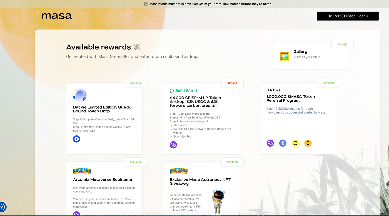Click the Ethereum icon on the Referral card
The height and width of the screenshot is (216, 389).
(x=283, y=143)
